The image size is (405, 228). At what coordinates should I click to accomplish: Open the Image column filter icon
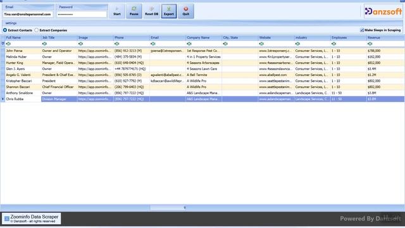point(81,44)
